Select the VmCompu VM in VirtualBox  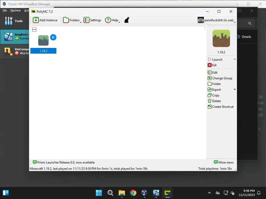pyautogui.click(x=15, y=51)
